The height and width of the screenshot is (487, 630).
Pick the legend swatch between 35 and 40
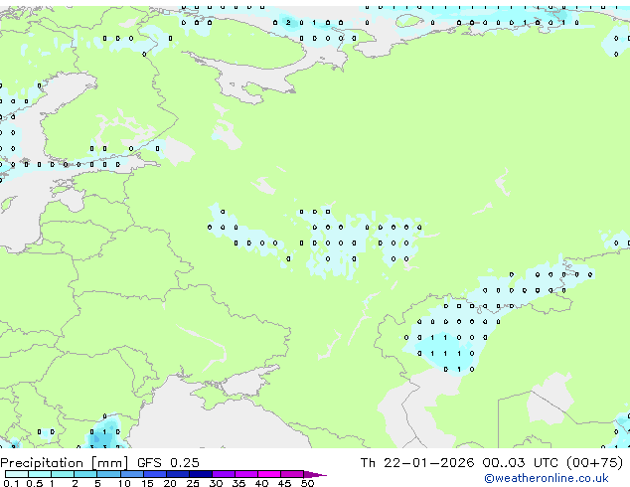(x=246, y=474)
